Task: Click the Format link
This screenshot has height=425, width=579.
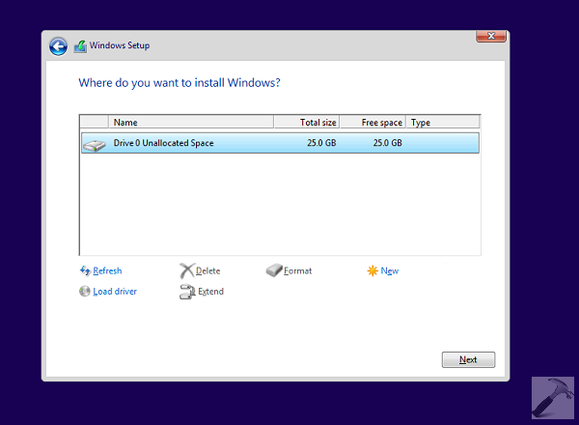Action: coord(297,270)
